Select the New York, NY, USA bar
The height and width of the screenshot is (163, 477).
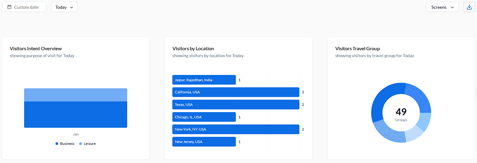[x=236, y=129]
